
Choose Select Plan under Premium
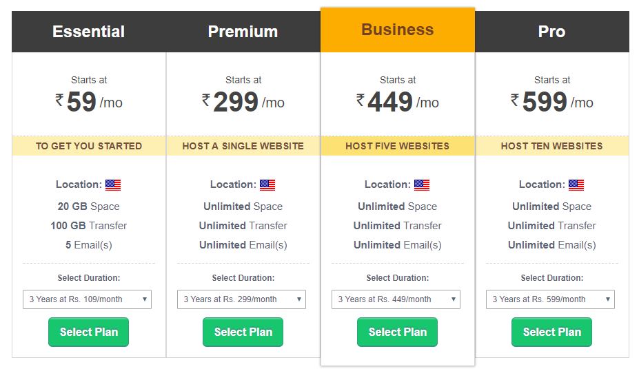click(243, 332)
